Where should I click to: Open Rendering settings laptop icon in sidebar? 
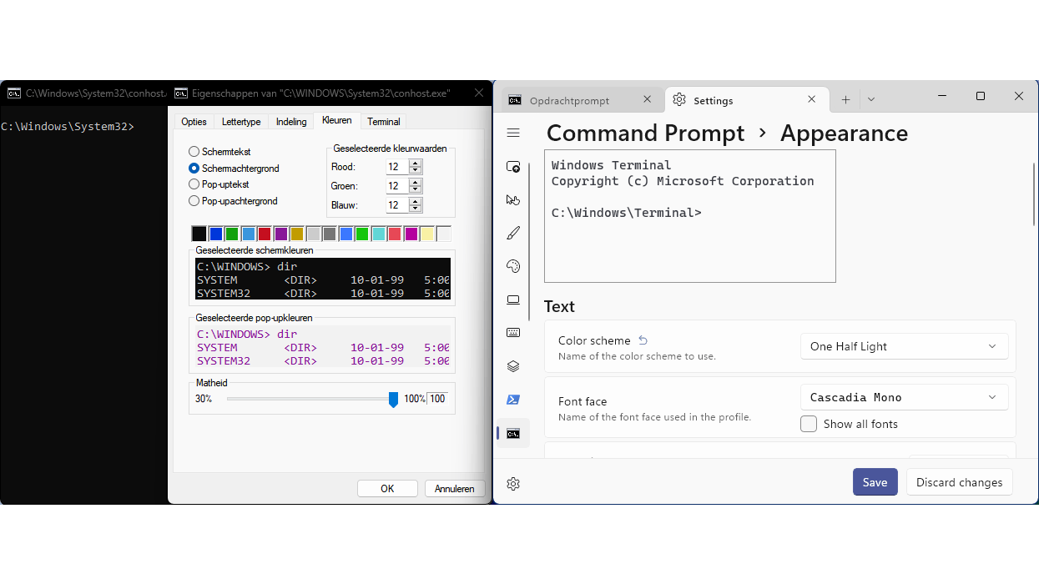click(513, 300)
